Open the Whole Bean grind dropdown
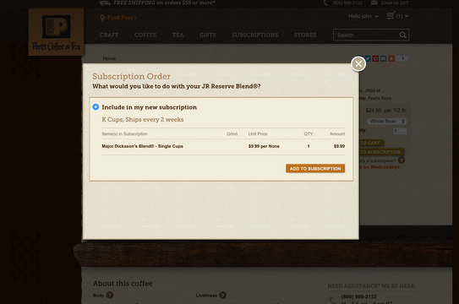 point(387,121)
